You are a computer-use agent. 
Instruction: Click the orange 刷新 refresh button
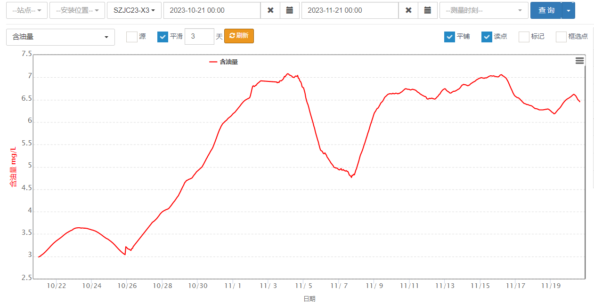click(x=239, y=36)
